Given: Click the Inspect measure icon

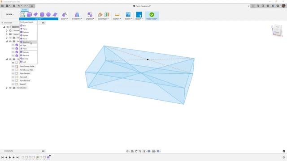Looking at the screenshot, I should pos(117,15).
